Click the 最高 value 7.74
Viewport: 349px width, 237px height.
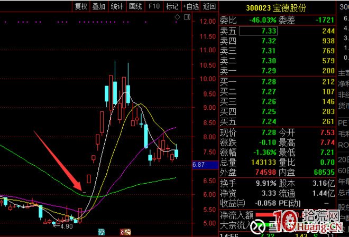327,143
